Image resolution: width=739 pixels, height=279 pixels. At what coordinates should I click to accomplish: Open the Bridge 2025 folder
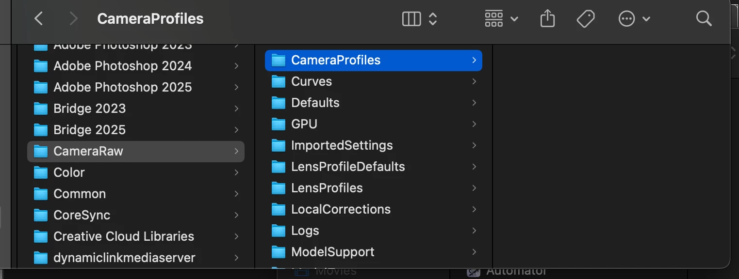point(89,130)
